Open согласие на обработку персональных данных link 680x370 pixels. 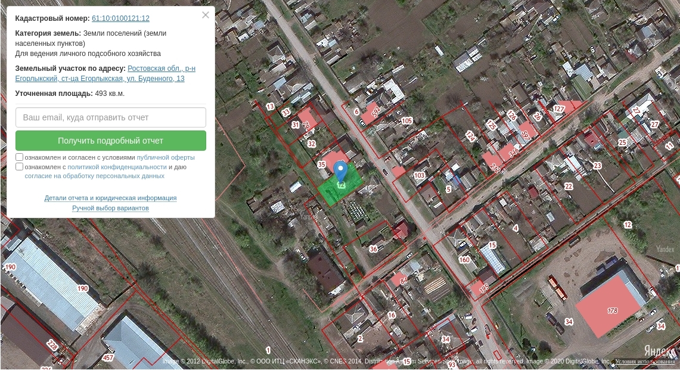[94, 176]
